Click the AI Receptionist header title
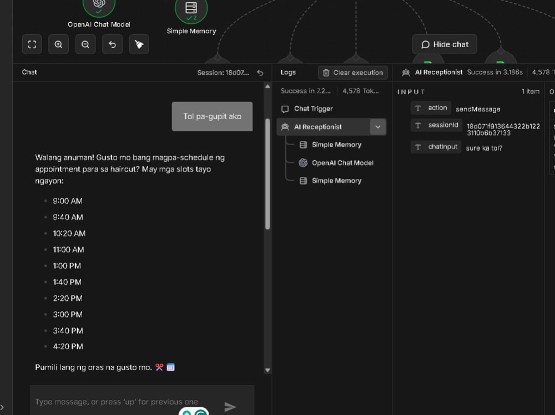 point(438,73)
